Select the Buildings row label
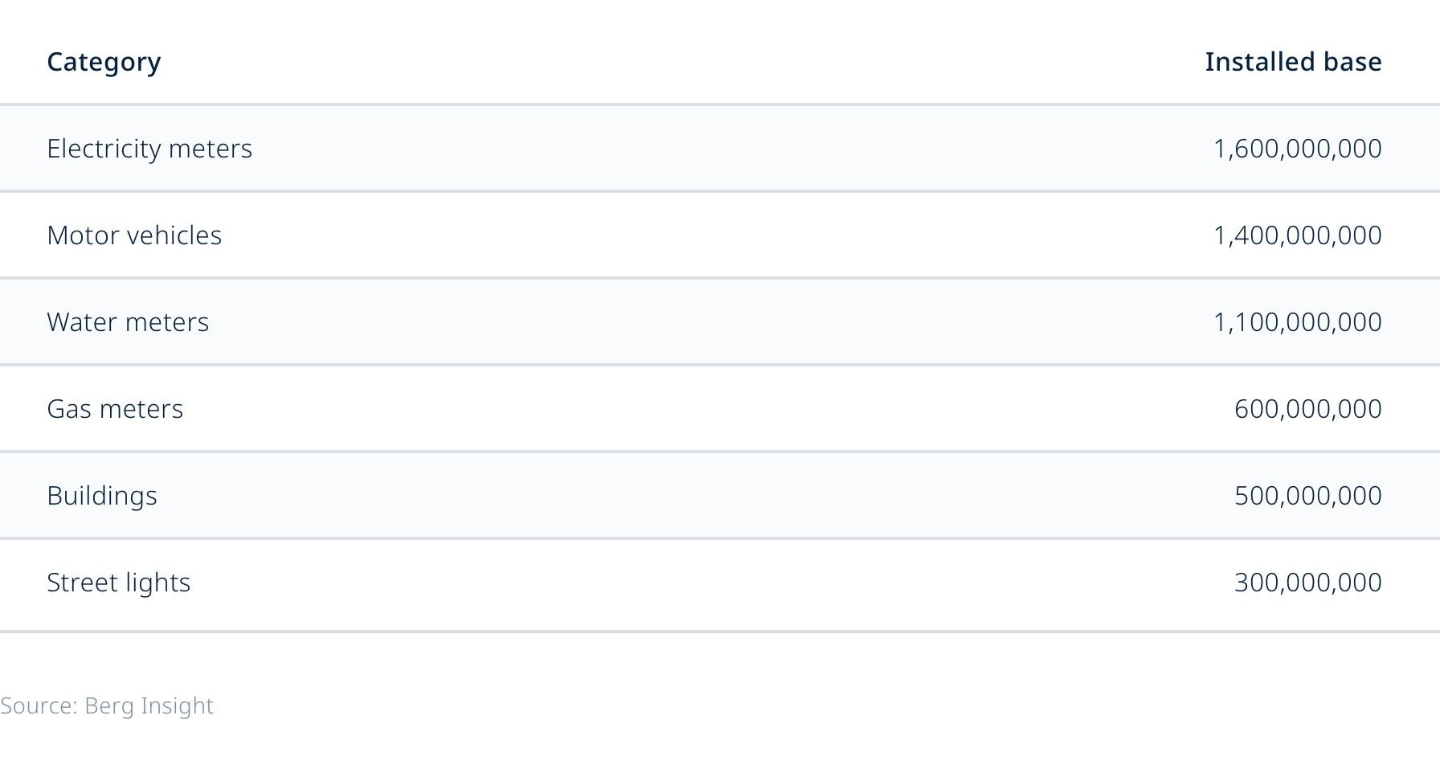1440x781 pixels. [102, 496]
